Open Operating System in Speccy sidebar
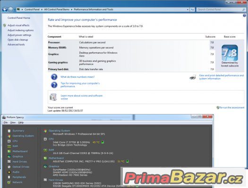 click(23, 136)
